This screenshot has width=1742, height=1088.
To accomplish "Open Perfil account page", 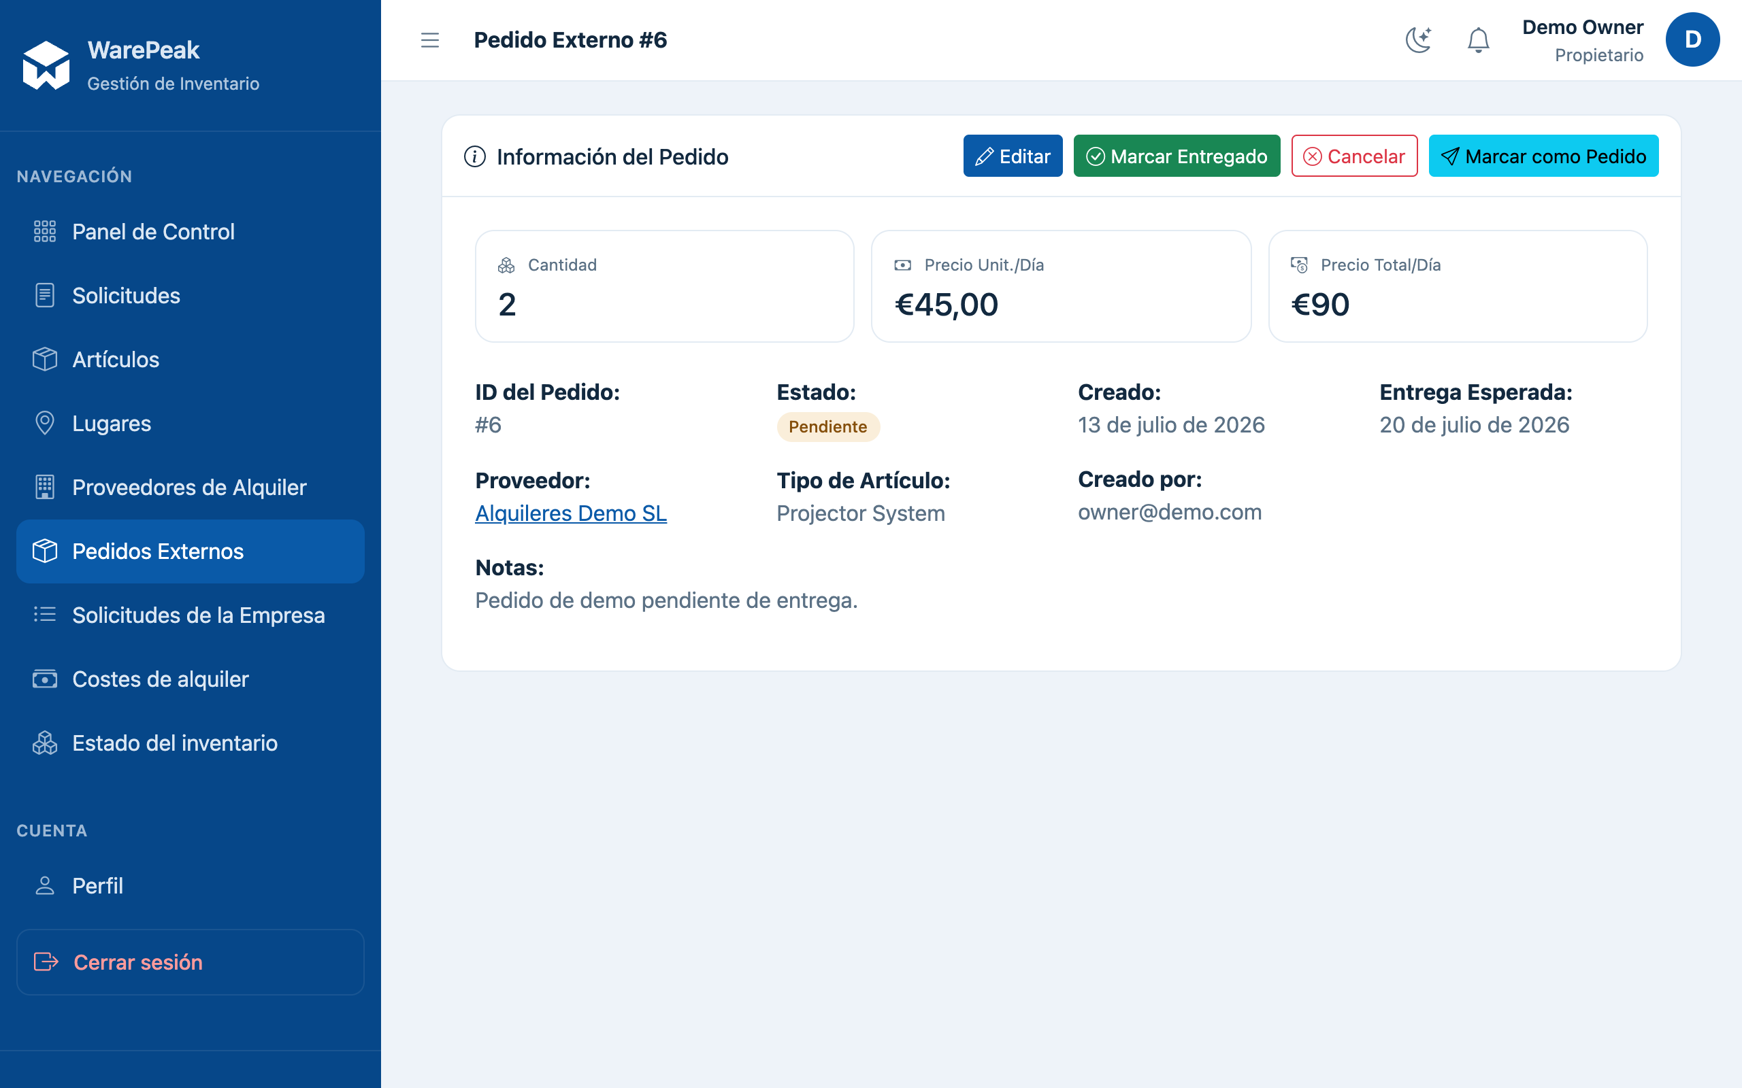I will point(190,886).
